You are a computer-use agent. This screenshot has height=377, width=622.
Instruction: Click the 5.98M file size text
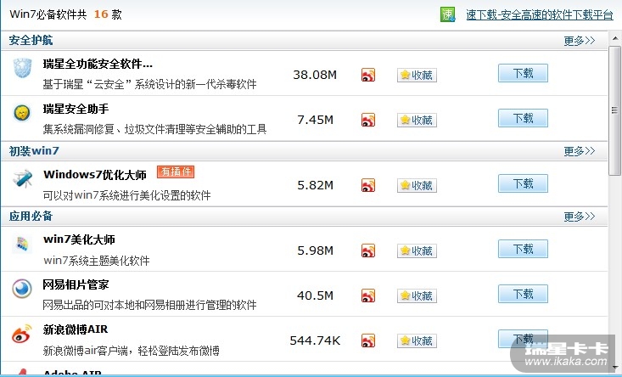[x=316, y=250]
